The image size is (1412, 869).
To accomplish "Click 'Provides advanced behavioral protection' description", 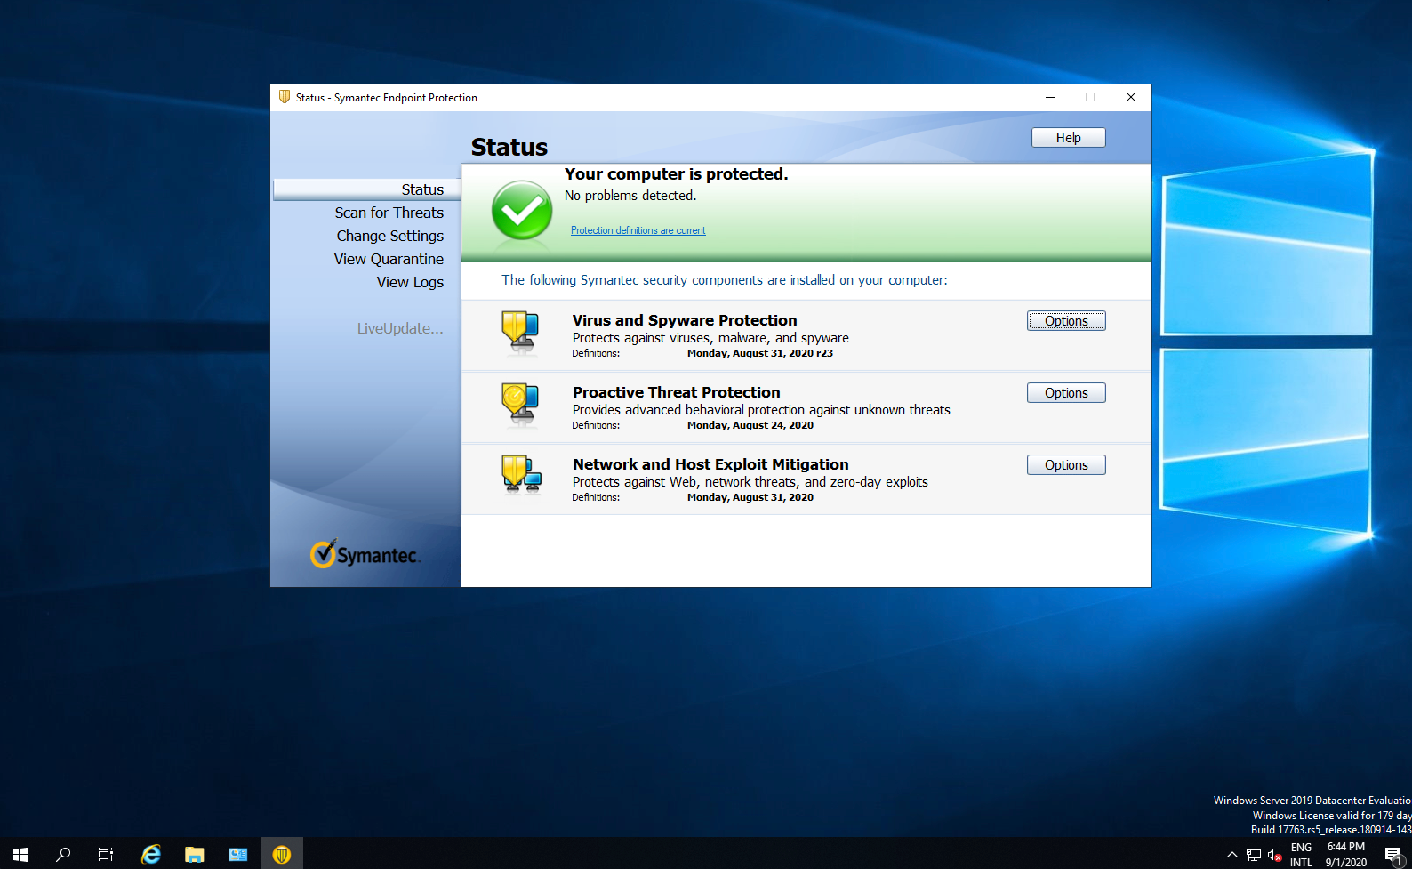I will click(x=761, y=410).
